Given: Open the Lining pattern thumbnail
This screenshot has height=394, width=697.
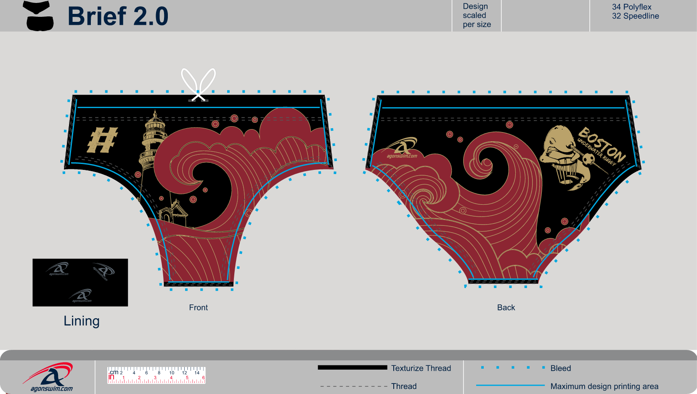Looking at the screenshot, I should [80, 283].
